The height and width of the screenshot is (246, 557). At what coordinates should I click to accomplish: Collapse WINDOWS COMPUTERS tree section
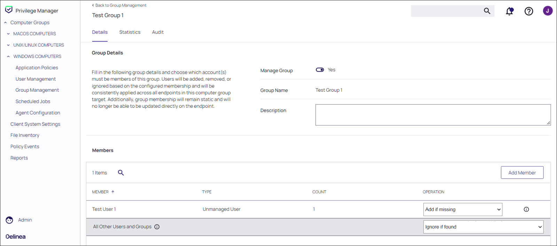click(8, 56)
